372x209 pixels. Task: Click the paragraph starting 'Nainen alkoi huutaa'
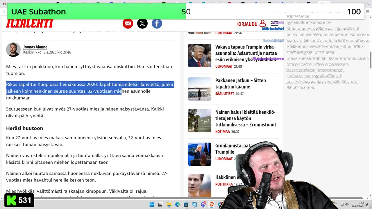click(87, 177)
